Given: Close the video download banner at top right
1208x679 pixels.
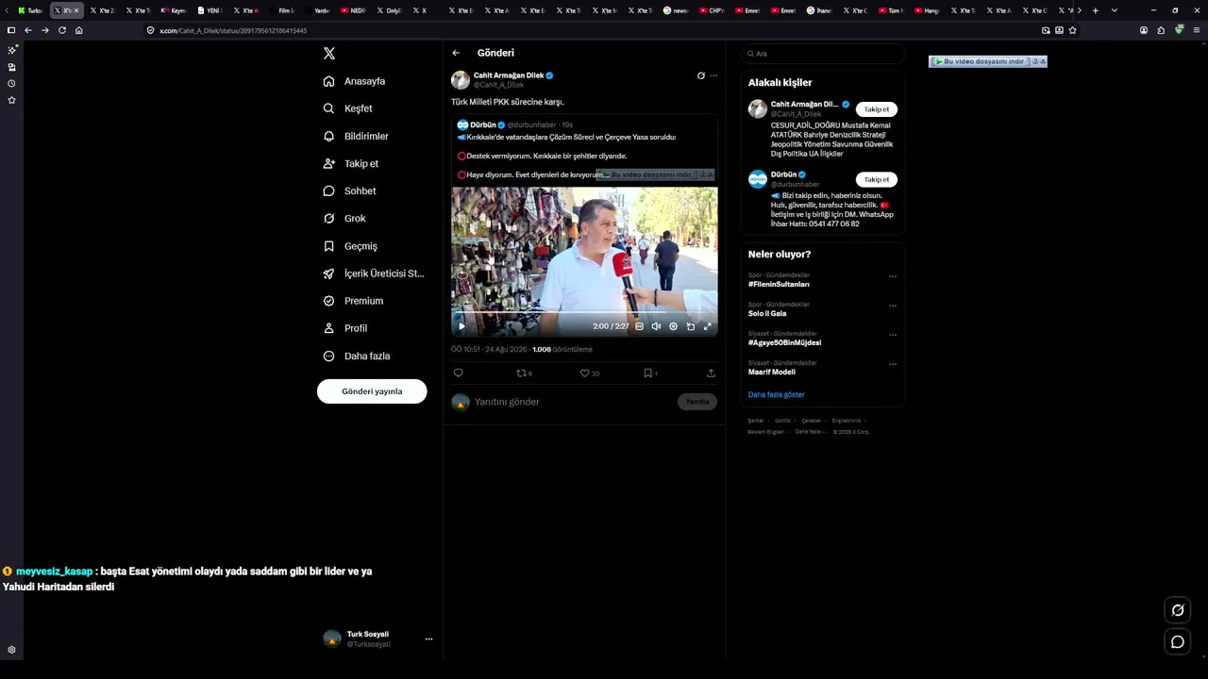Looking at the screenshot, I should click(1043, 61).
